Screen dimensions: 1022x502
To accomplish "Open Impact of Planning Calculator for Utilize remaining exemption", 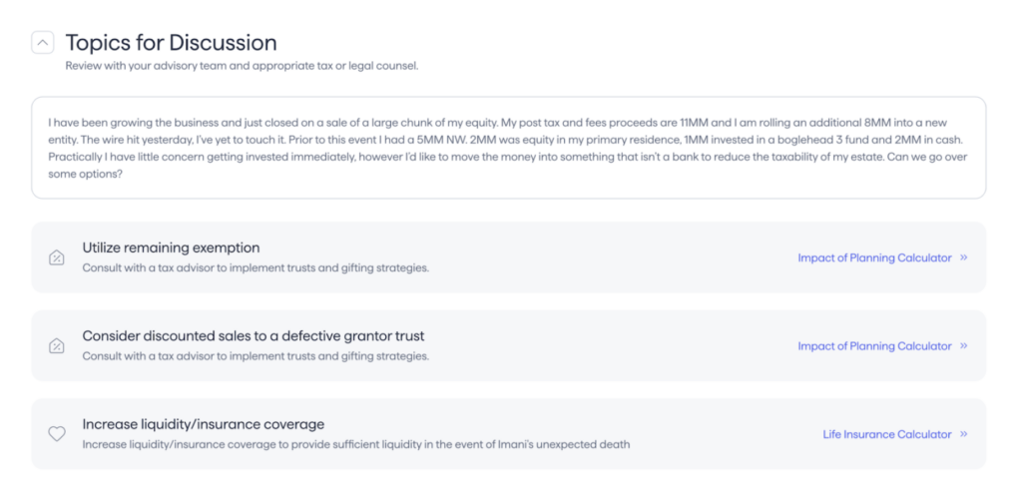I will 874,257.
